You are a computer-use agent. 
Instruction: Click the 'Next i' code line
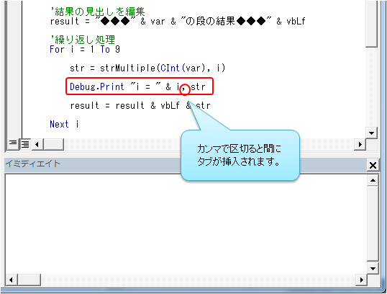64,124
